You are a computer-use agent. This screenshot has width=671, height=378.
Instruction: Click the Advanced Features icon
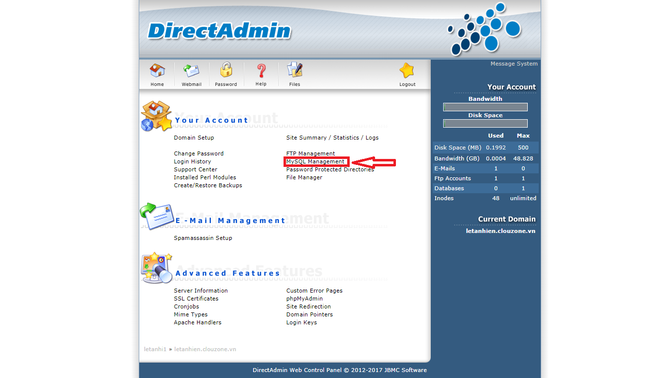point(156,268)
